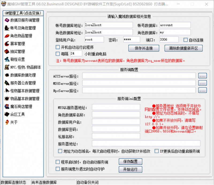Screen dimensions: 214x185
Task: Enable 自动连接 checkbox
Action: click(185, 40)
